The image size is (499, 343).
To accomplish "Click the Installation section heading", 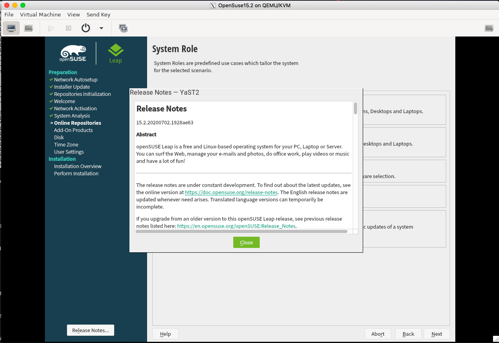I will pos(62,159).
